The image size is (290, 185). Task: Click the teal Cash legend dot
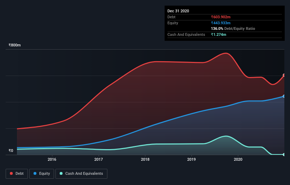coord(61,173)
